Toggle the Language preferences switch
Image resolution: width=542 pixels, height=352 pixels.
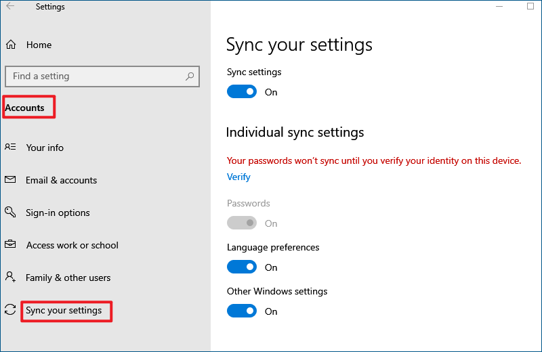(242, 267)
